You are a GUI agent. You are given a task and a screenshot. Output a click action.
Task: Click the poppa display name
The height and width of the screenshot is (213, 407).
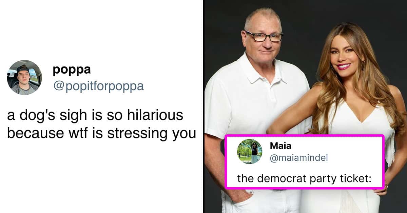coord(72,70)
